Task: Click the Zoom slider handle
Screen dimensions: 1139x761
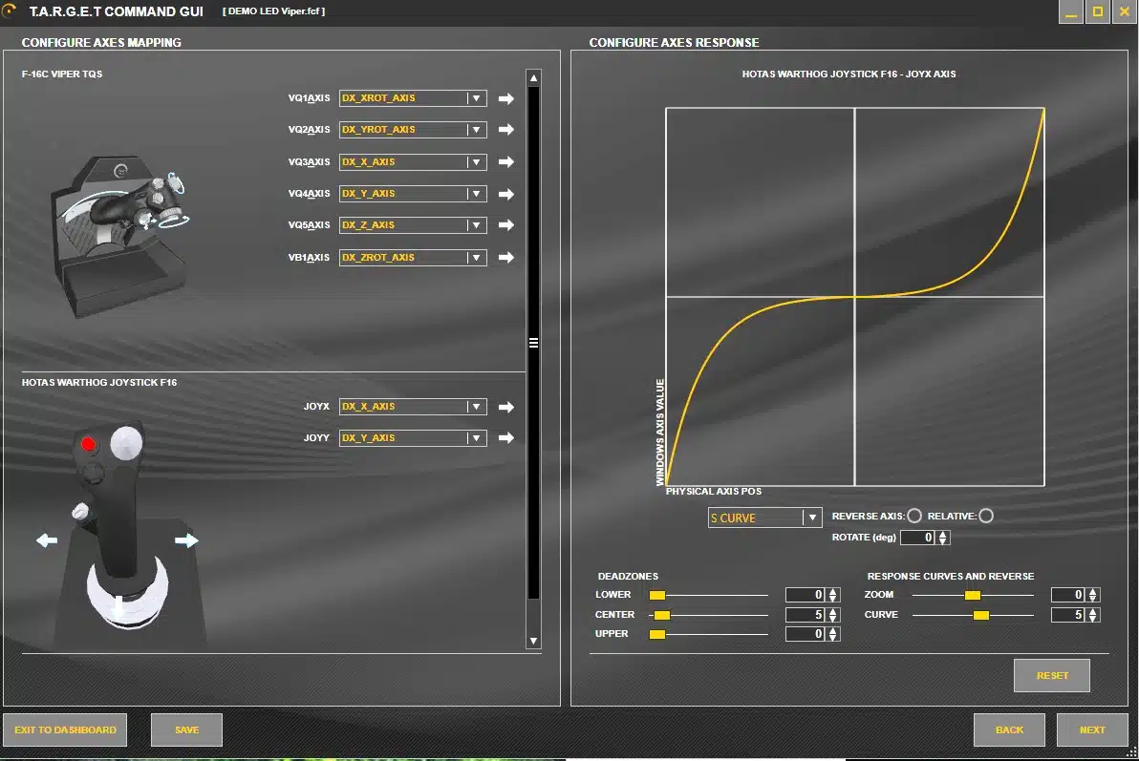Action: [973, 595]
